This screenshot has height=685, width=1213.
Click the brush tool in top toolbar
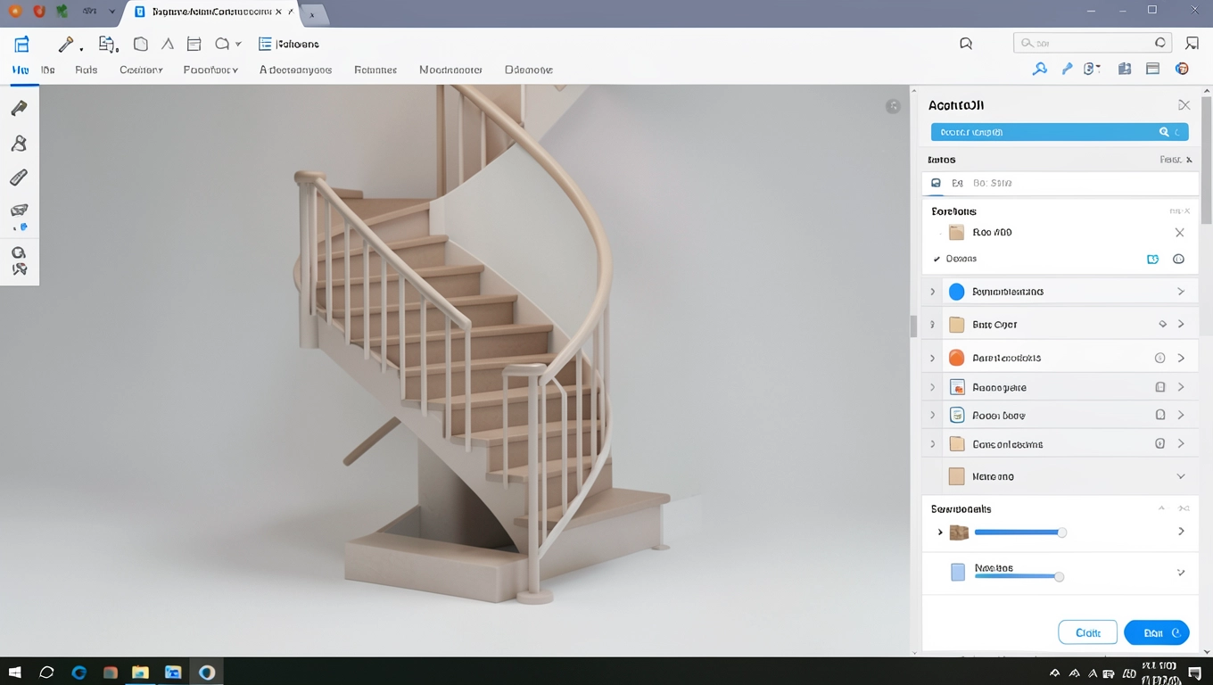(67, 44)
